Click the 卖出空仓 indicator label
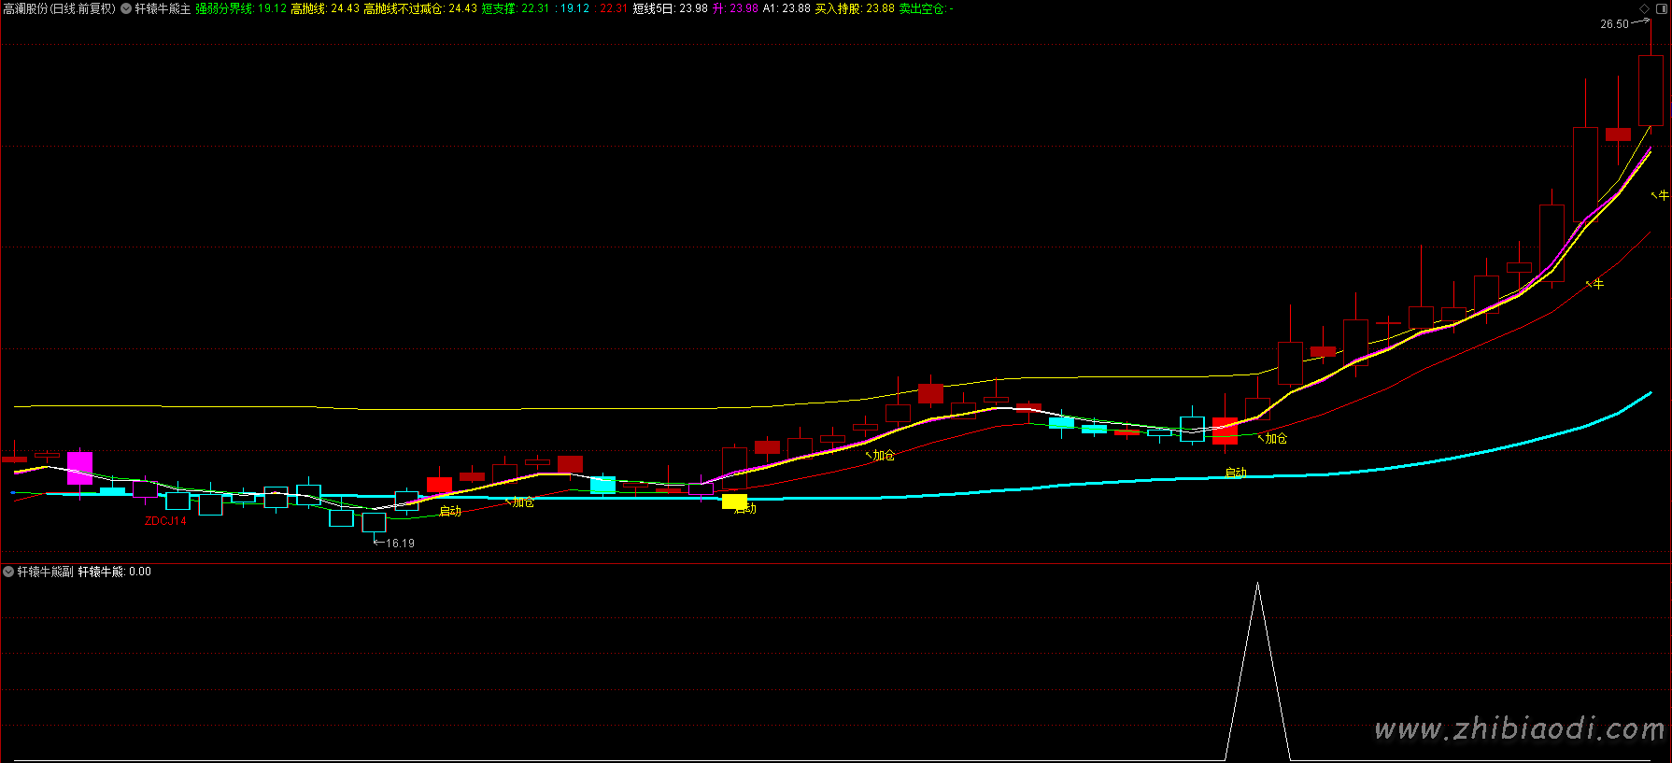The image size is (1672, 763). click(925, 8)
